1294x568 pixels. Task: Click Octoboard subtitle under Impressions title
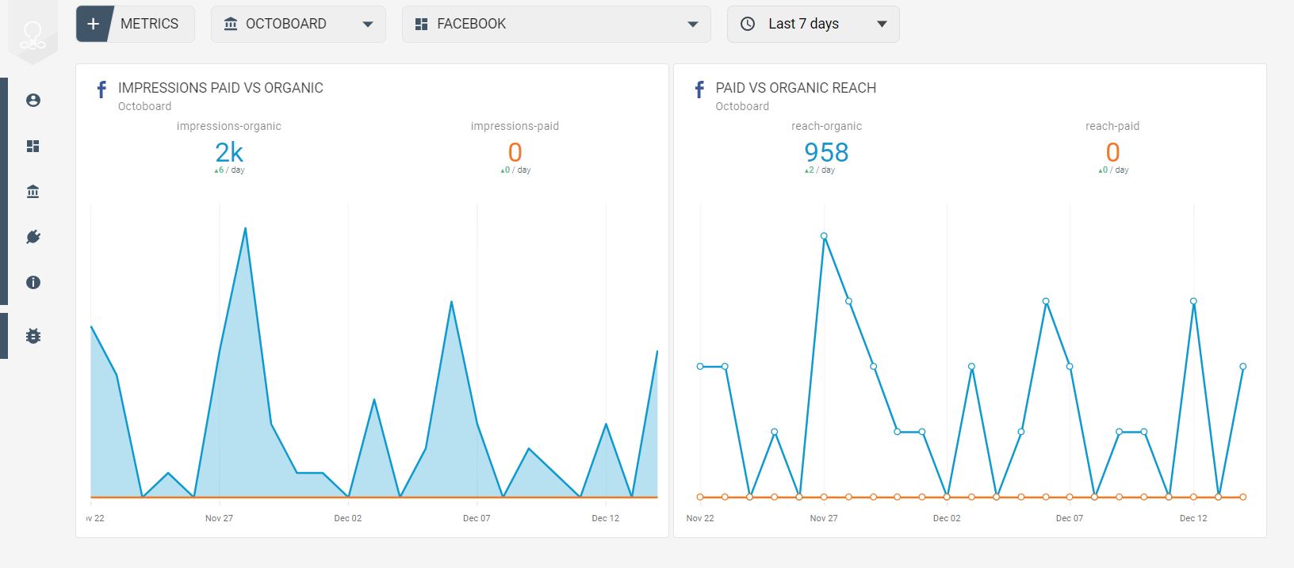pos(144,106)
